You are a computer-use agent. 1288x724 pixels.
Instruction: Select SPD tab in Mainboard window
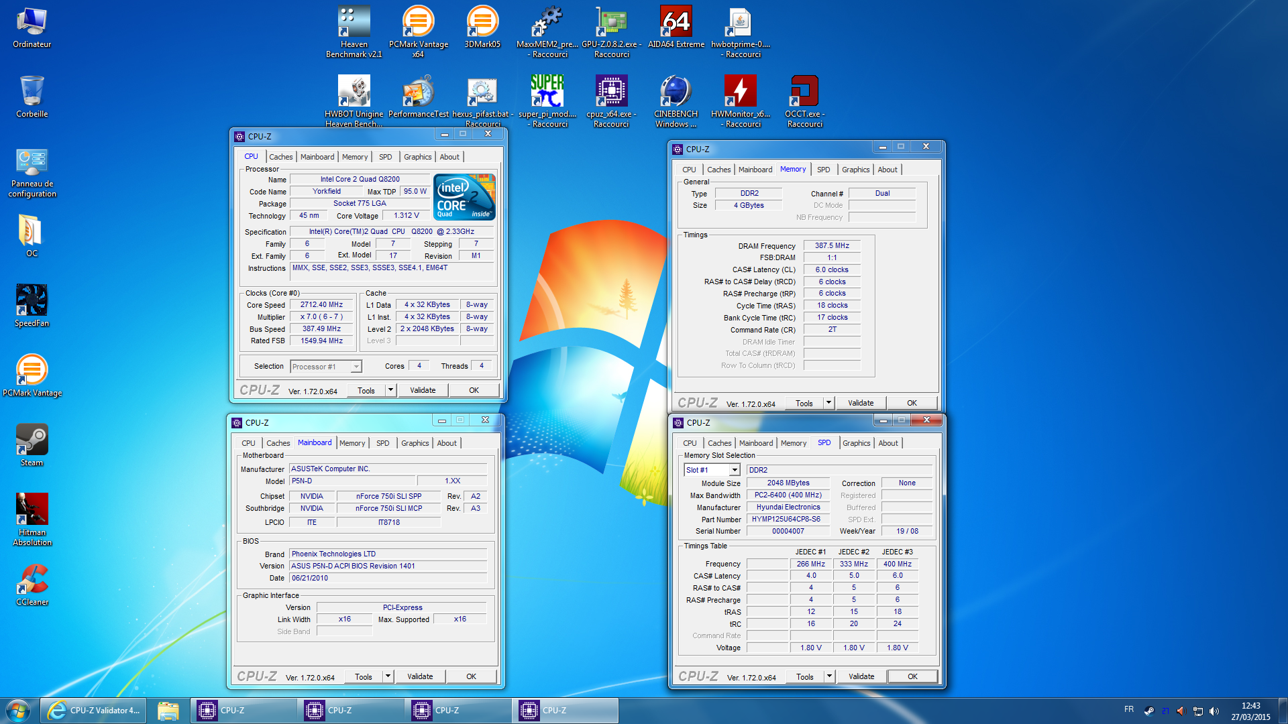382,443
